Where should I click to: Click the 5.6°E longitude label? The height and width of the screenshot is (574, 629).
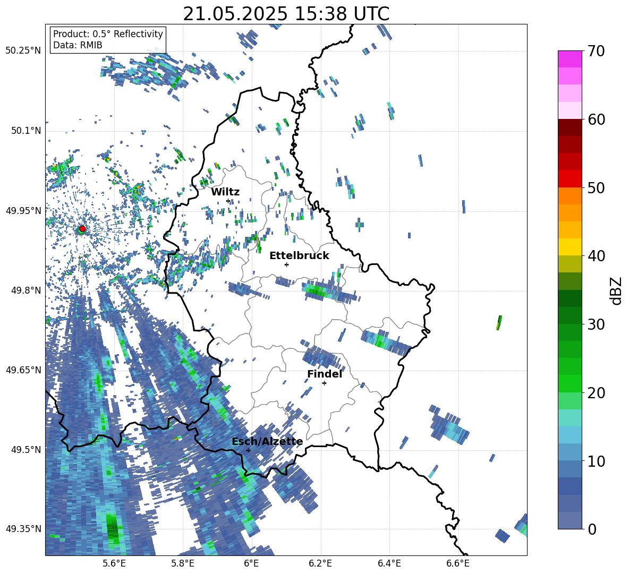[x=114, y=563]
